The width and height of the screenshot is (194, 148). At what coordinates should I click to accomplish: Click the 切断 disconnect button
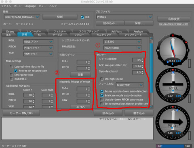(x=60, y=17)
